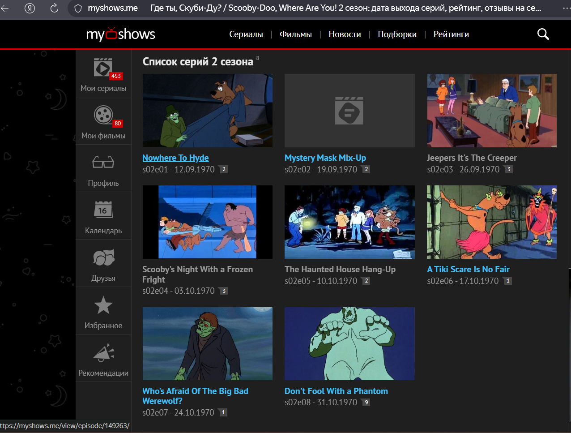Click the Список серий 2 сезона heading
This screenshot has width=571, height=433.
(x=198, y=62)
